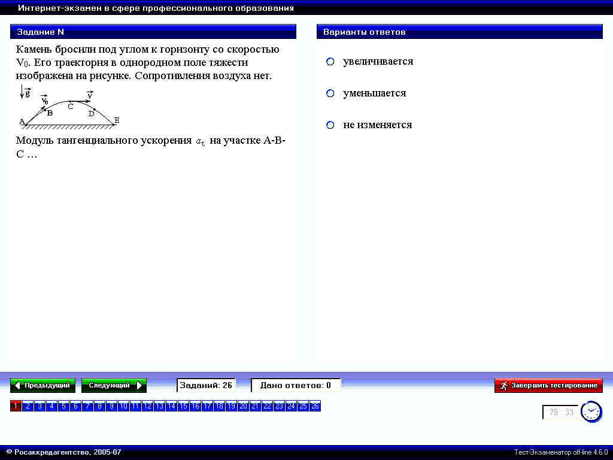Jump to question number 25
The height and width of the screenshot is (460, 613).
pos(303,406)
